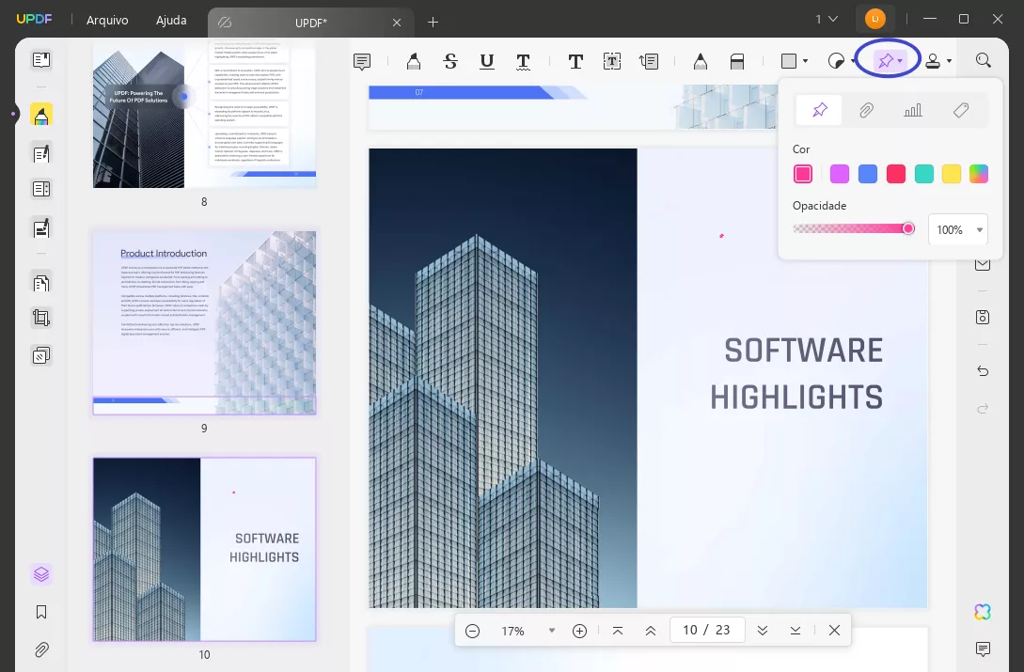1024x672 pixels.
Task: Select the rectangle shape tool
Action: click(x=789, y=61)
